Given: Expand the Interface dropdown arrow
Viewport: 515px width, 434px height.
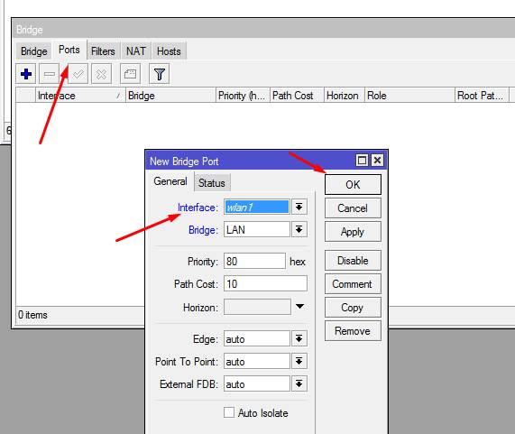Looking at the screenshot, I should [299, 207].
